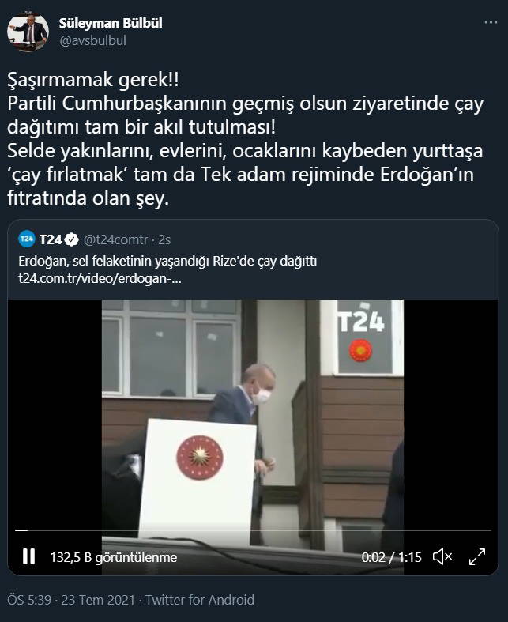This screenshot has width=508, height=622.
Task: Click the T24 account logo icon
Action: (x=27, y=239)
